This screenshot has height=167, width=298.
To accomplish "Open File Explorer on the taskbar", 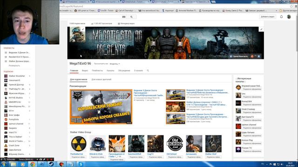I will click(x=13, y=164).
